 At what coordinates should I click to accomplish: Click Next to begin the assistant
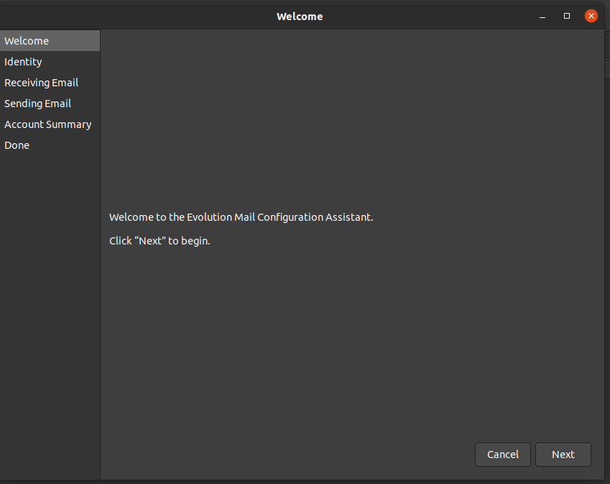563,455
